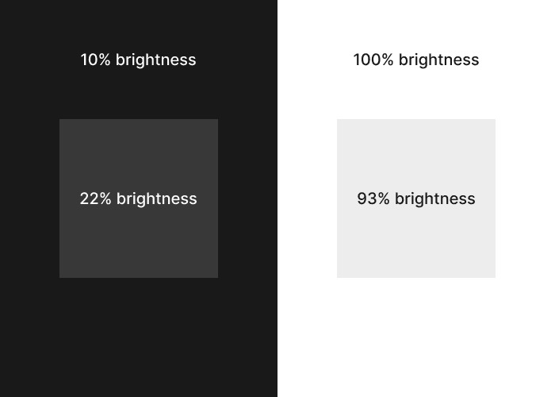Screen dimensions: 555x397
Task: Pick the light gray 93% square swatch
Action: point(416,198)
